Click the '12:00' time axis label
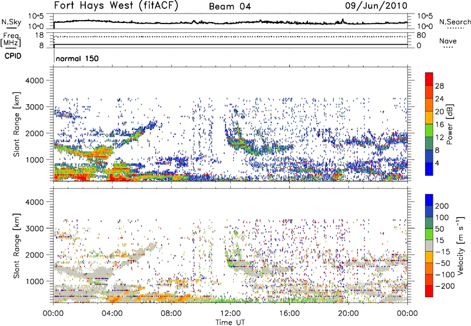The height and width of the screenshot is (326, 471). click(230, 314)
